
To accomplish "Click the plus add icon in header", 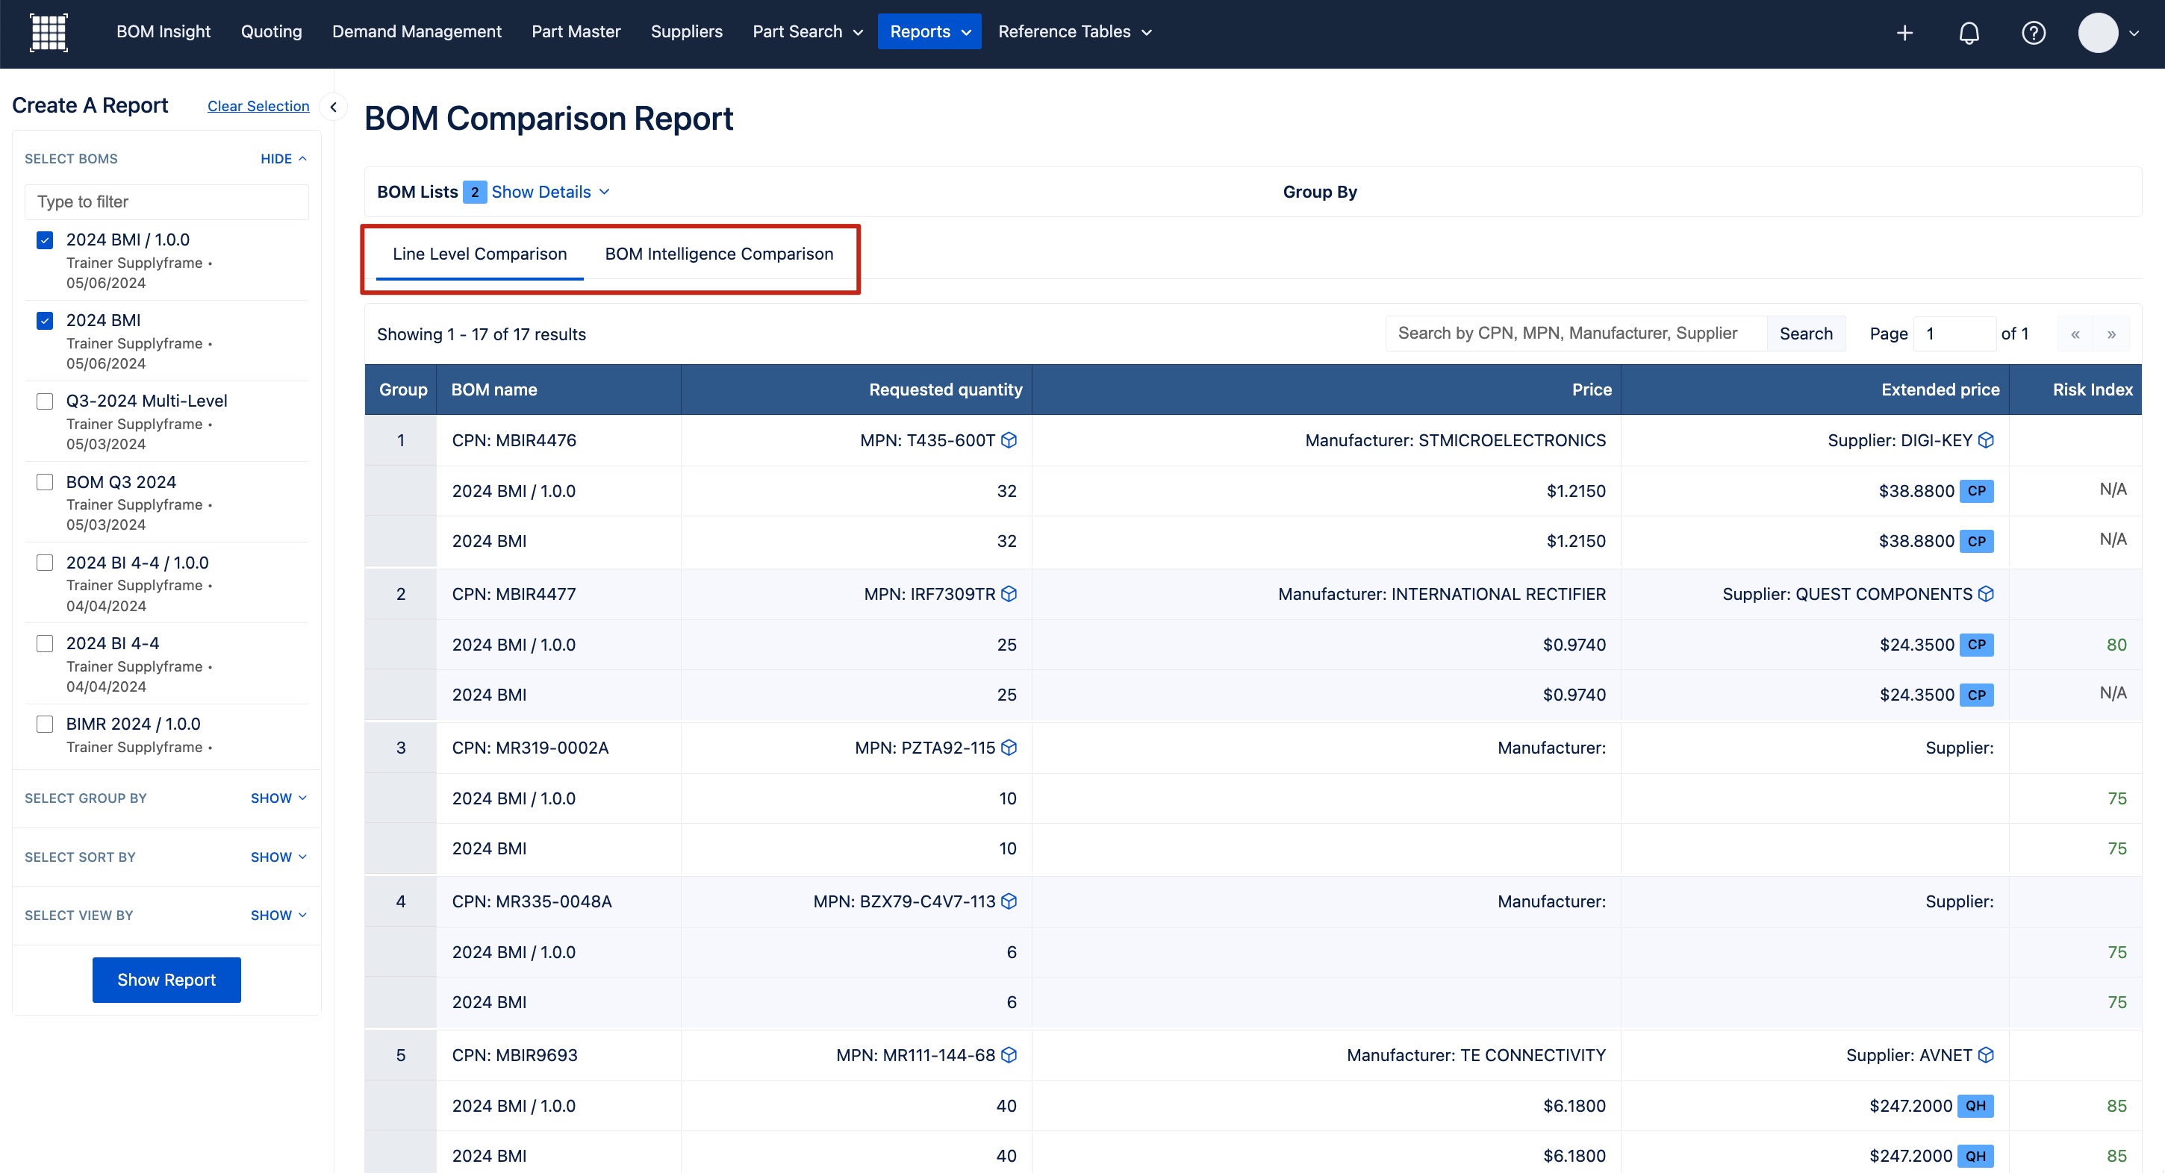I will [1904, 33].
